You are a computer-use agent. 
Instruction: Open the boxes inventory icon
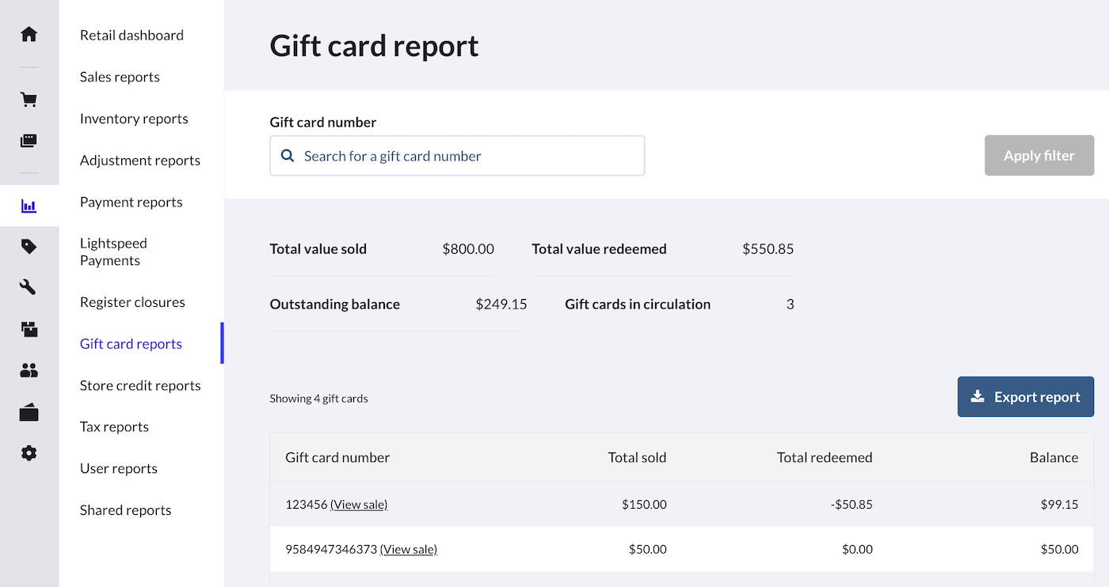[x=29, y=329]
